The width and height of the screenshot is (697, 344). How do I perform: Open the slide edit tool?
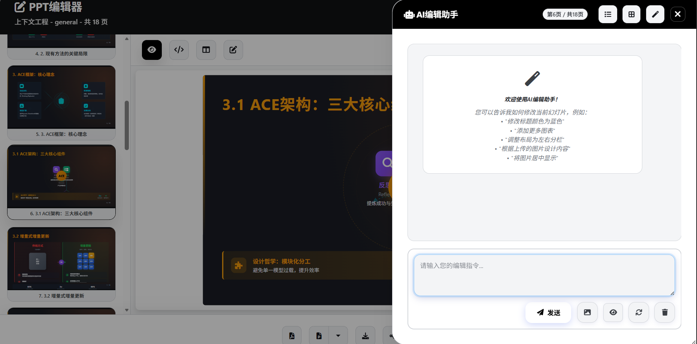tap(233, 50)
